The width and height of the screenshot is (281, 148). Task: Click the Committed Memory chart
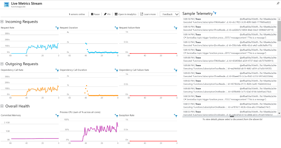(x=30, y=131)
